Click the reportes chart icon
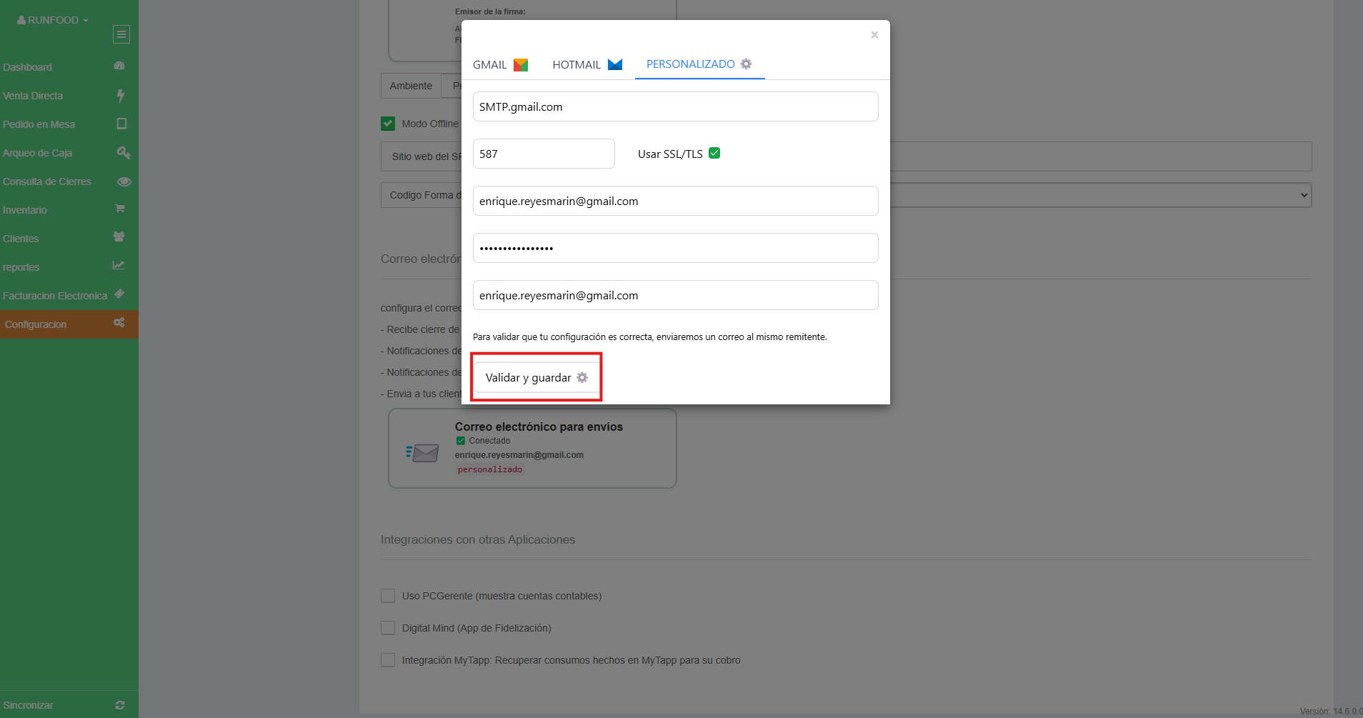This screenshot has height=718, width=1363. coord(119,265)
